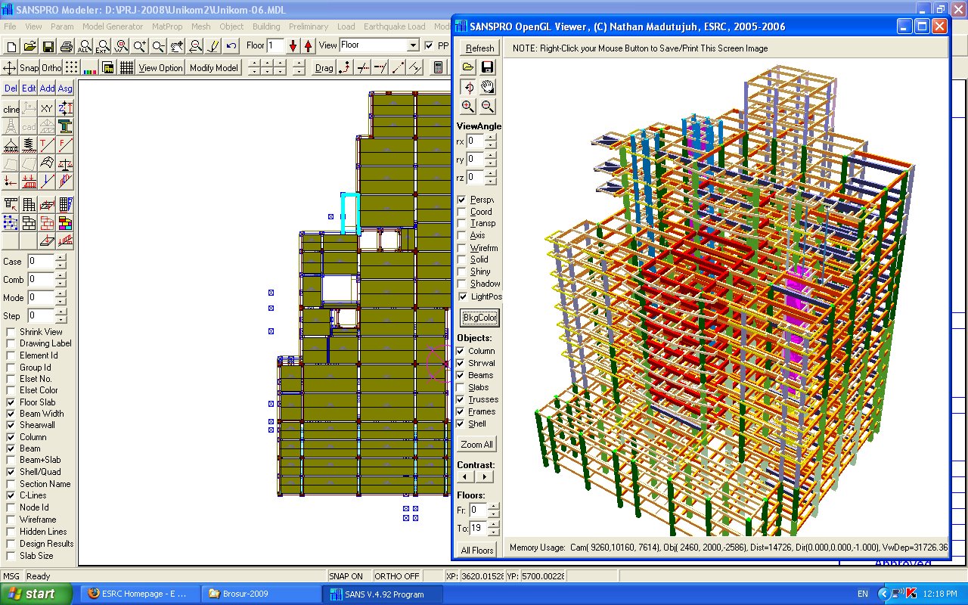This screenshot has width=968, height=605.
Task: Click the Modify Model button
Action: 214,67
